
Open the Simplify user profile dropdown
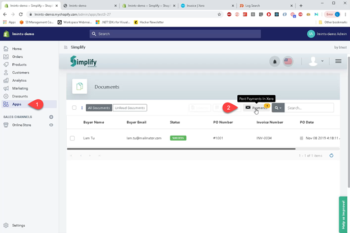tap(316, 61)
